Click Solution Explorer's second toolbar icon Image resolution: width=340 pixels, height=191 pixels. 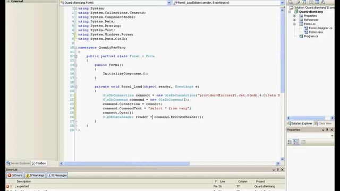299,2
